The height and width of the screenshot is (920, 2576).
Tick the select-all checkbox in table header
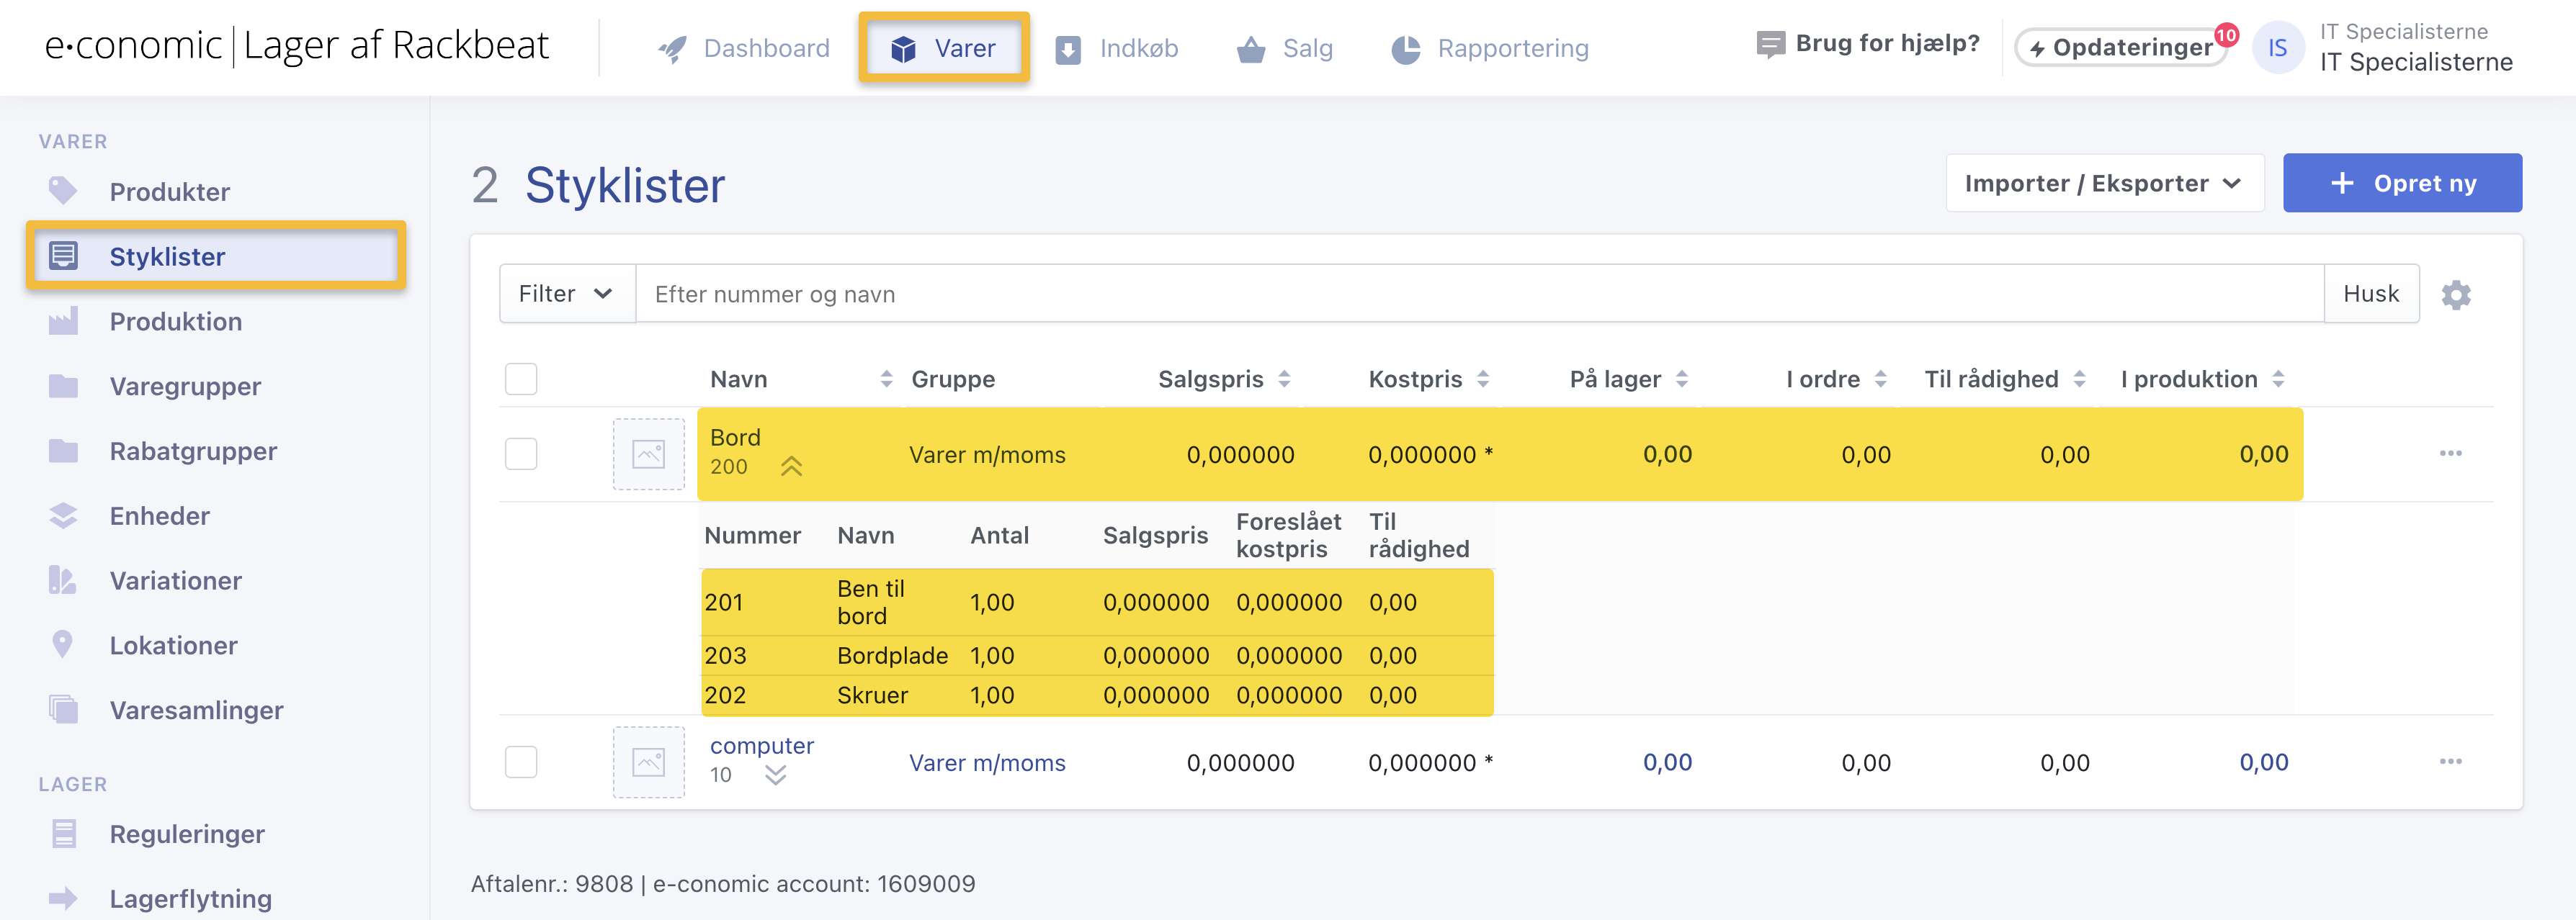point(521,379)
